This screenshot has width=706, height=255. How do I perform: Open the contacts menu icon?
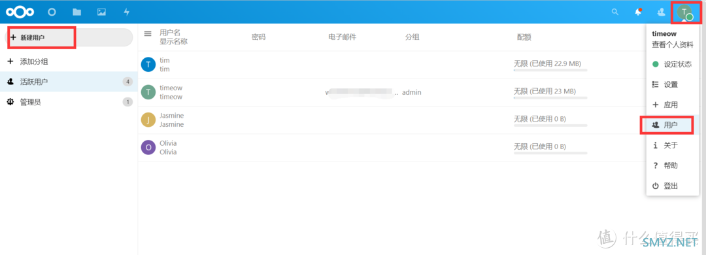tap(661, 12)
